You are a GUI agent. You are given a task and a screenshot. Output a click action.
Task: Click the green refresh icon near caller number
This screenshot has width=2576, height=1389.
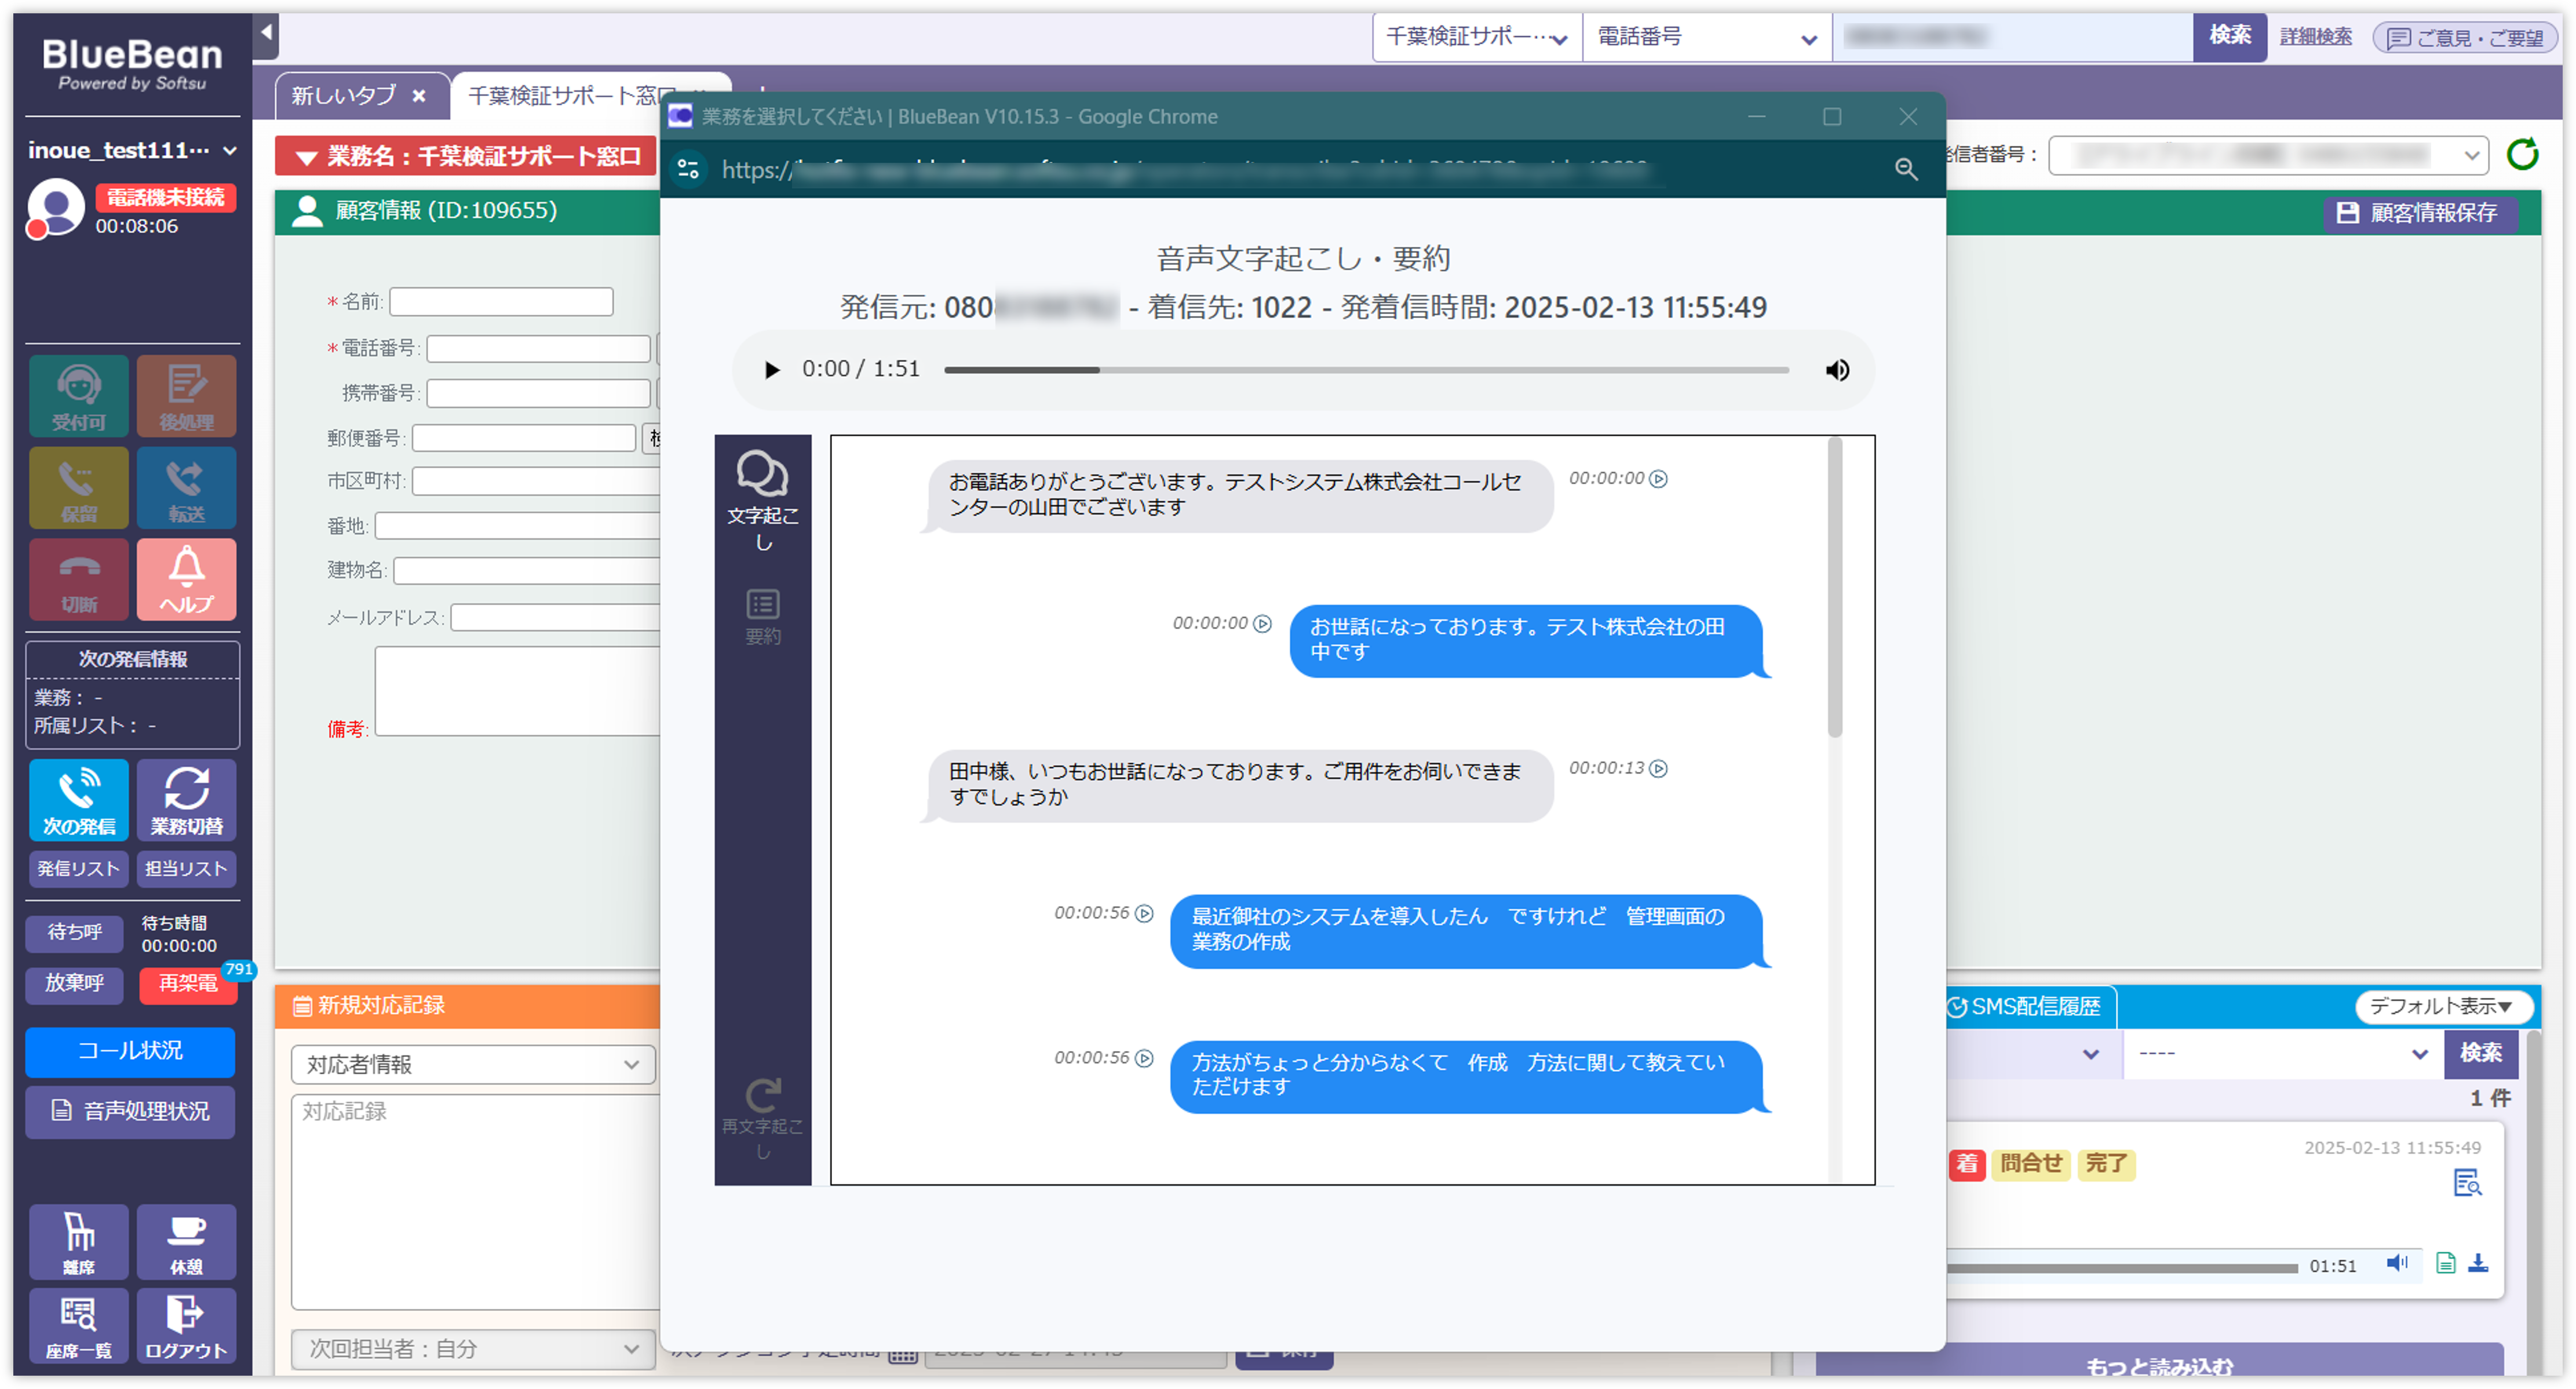point(2522,153)
